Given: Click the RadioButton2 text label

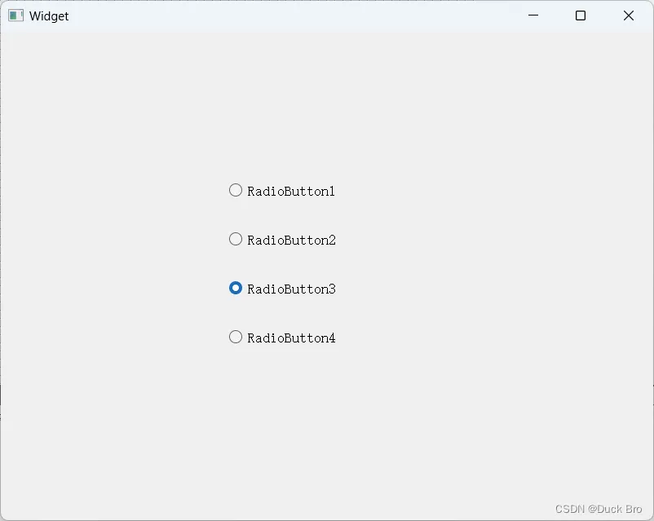Looking at the screenshot, I should (292, 241).
